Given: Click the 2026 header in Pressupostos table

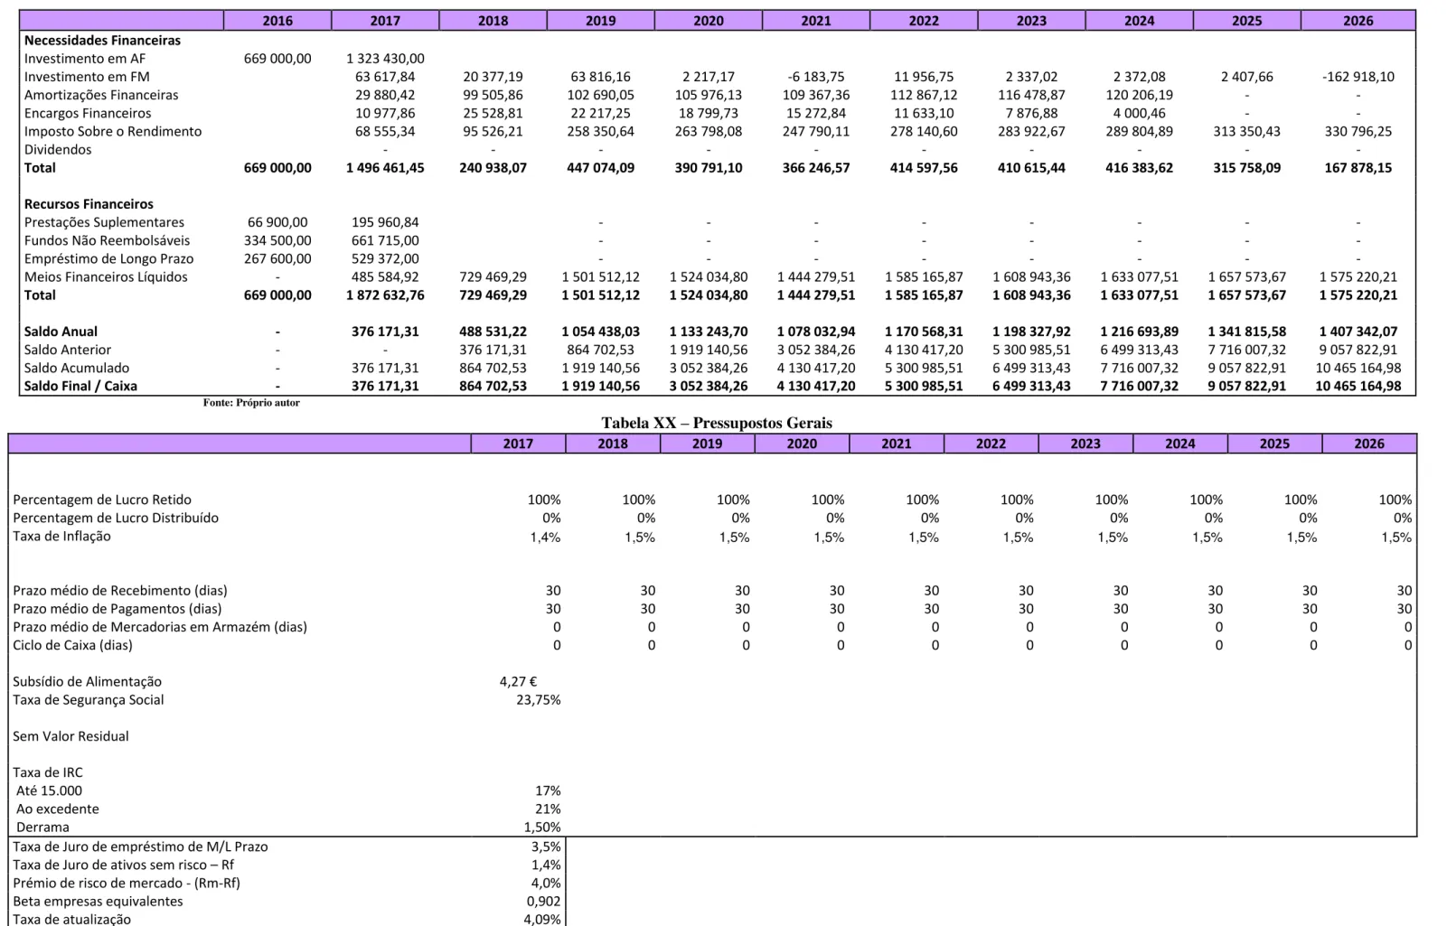Looking at the screenshot, I should click(x=1369, y=444).
